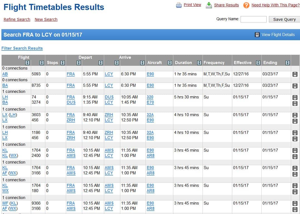Sort results by the Ending date column
This screenshot has height=214, width=300.
tap(287, 63)
